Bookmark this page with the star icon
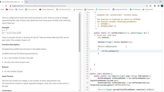The image size is (164, 92). click(x=150, y=6)
